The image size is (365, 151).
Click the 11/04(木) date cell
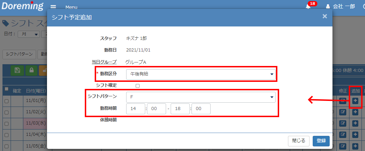coord(35,135)
